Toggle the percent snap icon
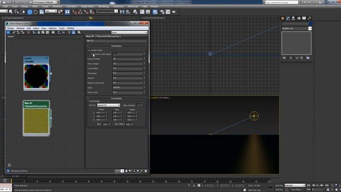Image resolution: width=341 pixels, height=192 pixels. [x=86, y=12]
